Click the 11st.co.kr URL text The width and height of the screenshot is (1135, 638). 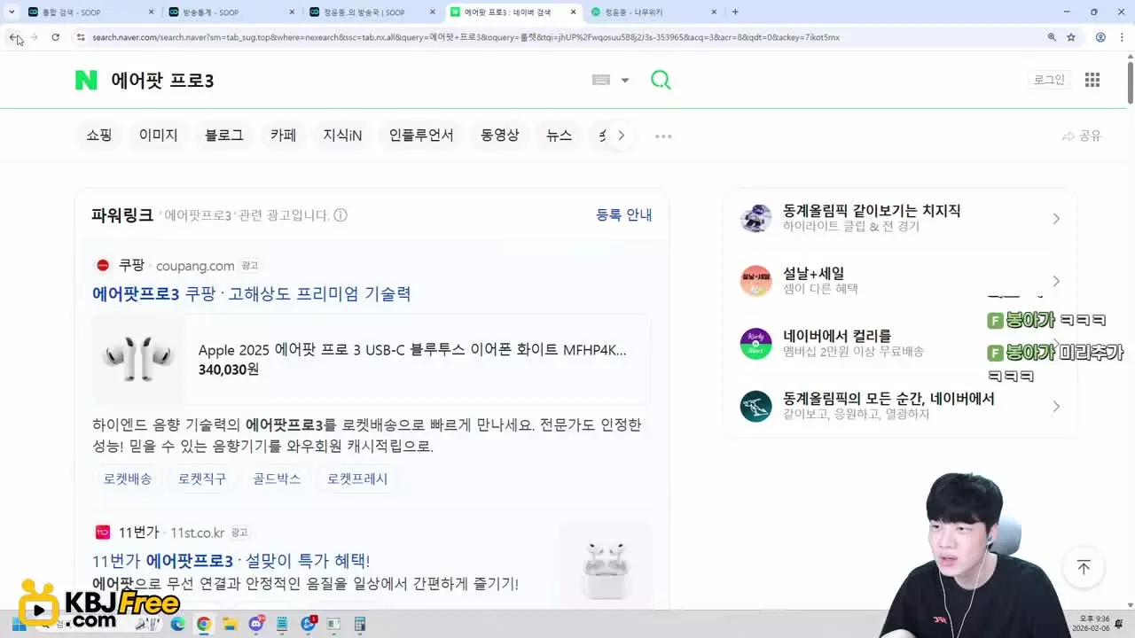tap(198, 533)
